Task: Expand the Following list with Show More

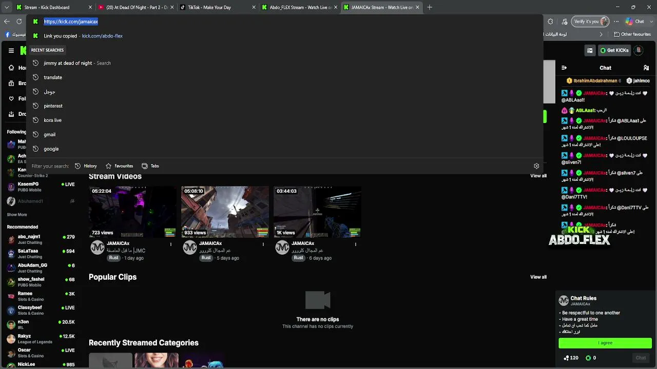Action: click(x=17, y=215)
